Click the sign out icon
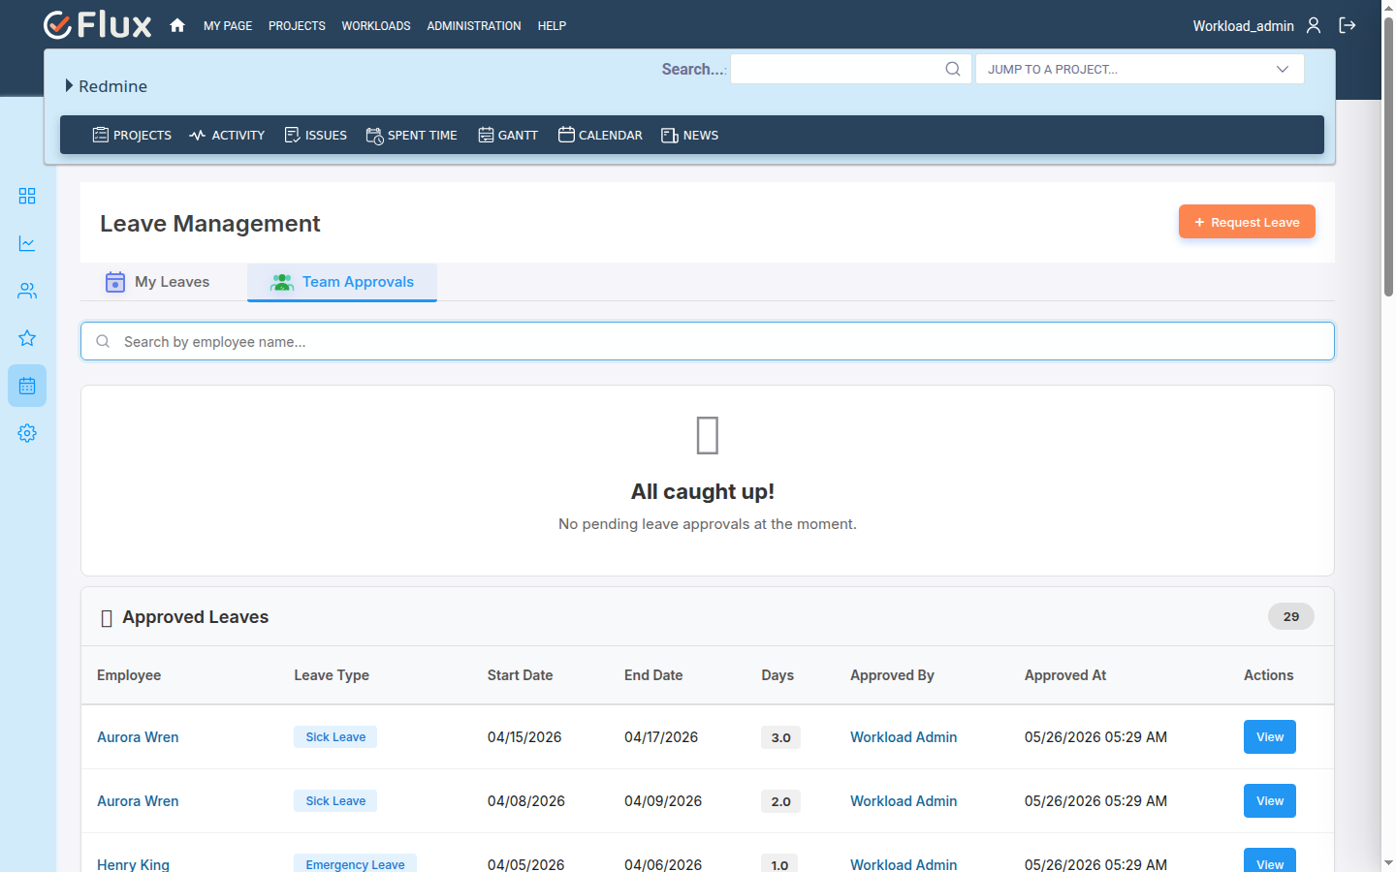The width and height of the screenshot is (1396, 872). (1348, 25)
